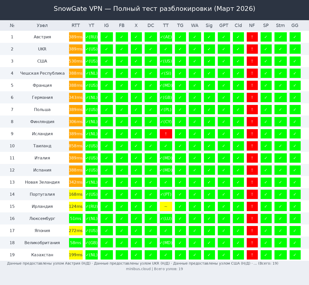Click the green 51ms RTT cell for Люксембург

tap(76, 219)
